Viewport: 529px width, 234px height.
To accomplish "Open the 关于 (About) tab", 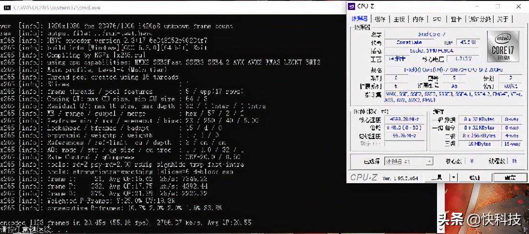I will [503, 19].
